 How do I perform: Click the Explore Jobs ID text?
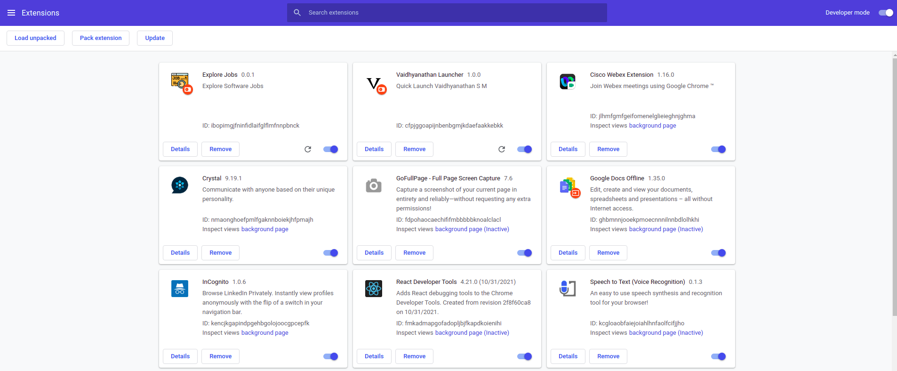tap(251, 126)
